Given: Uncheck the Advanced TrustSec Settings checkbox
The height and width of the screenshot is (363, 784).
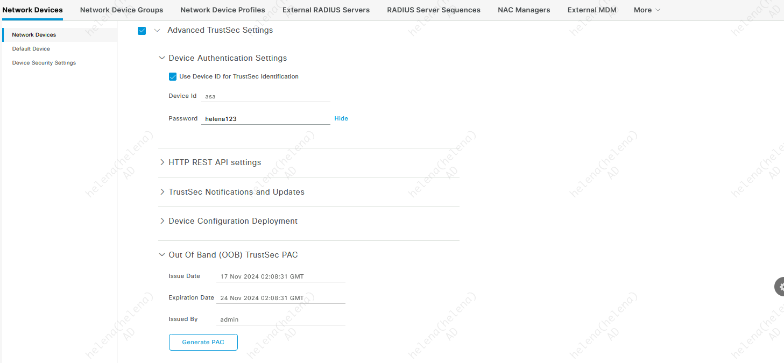Looking at the screenshot, I should (x=142, y=31).
